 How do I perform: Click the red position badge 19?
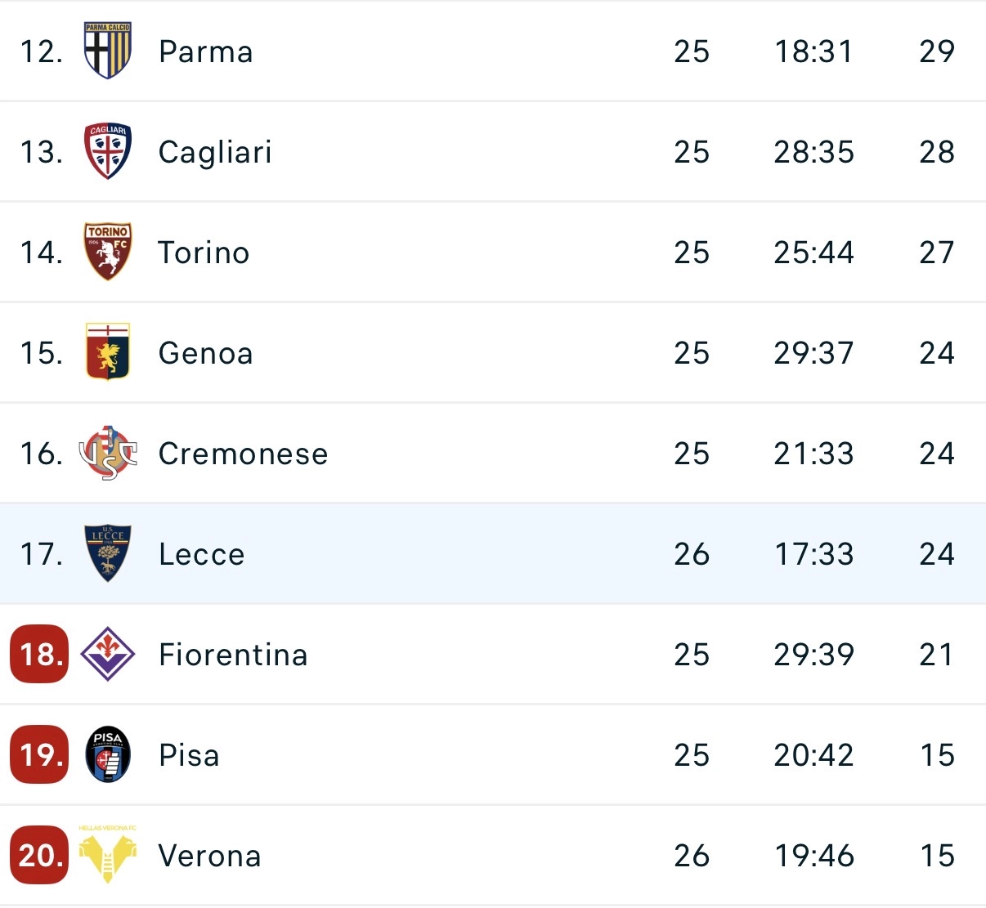(x=39, y=754)
